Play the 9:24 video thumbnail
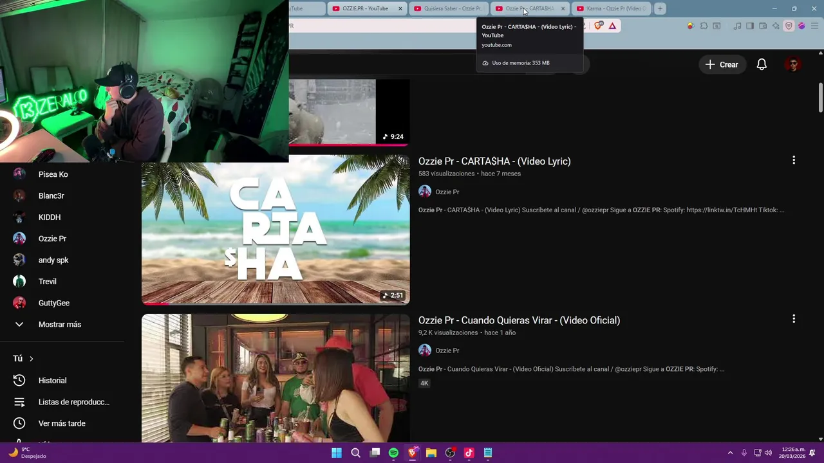The width and height of the screenshot is (824, 463). pyautogui.click(x=348, y=112)
